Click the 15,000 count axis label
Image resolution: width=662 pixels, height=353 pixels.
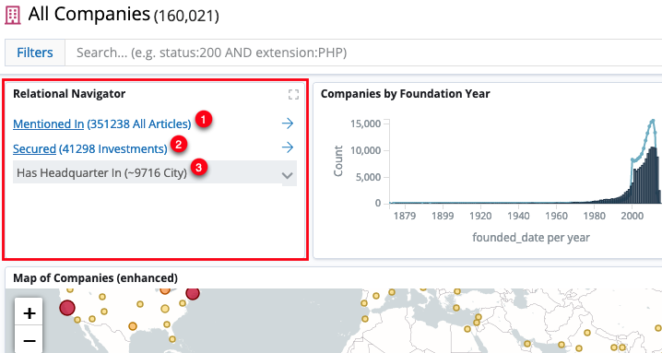366,124
